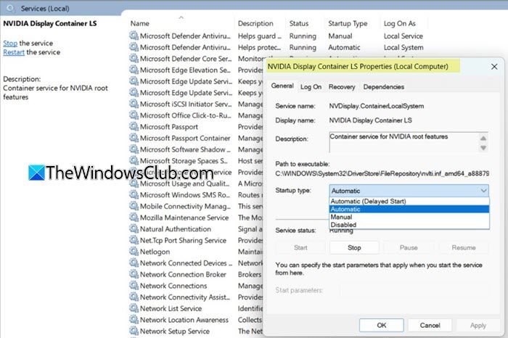The image size is (508, 338).
Task: Click gear icon for Network Connections
Action: coord(134,285)
